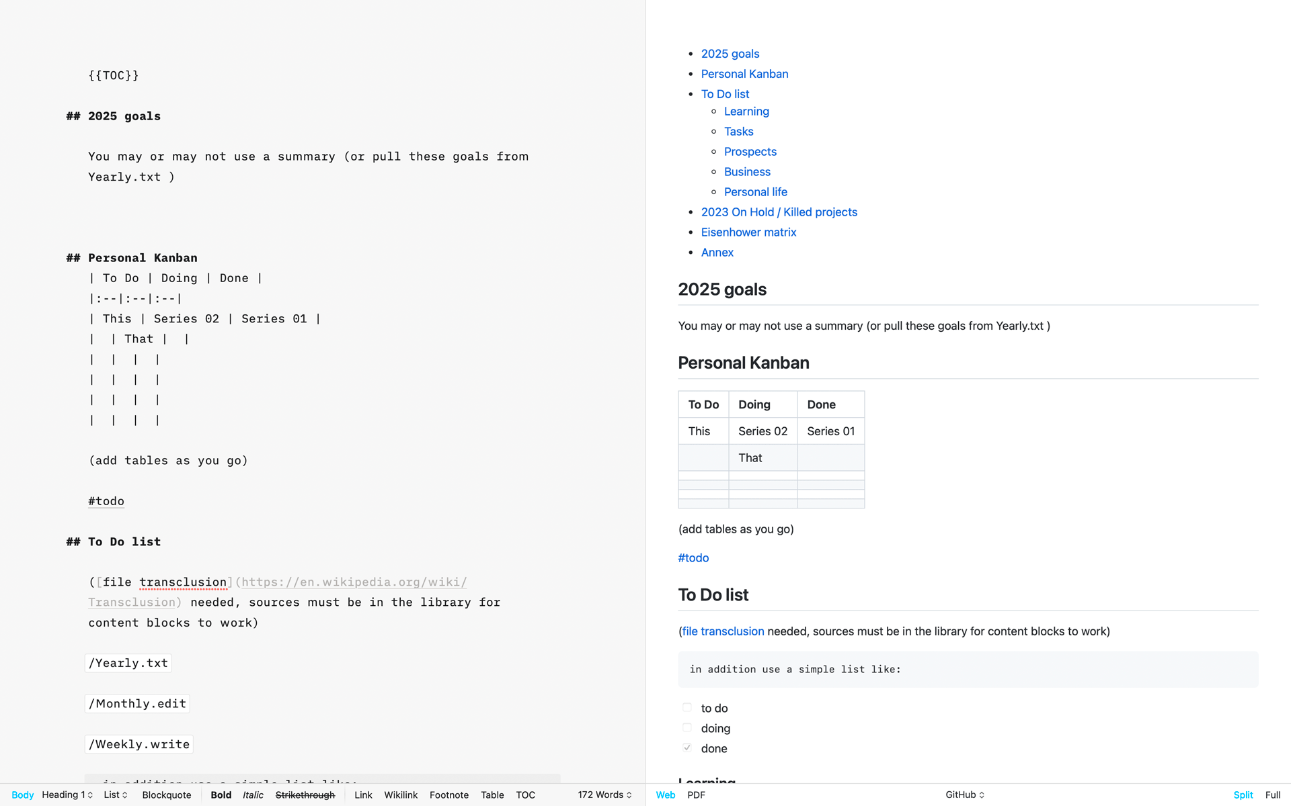This screenshot has width=1291, height=806.
Task: Open the 172 Words counter options
Action: (x=603, y=795)
